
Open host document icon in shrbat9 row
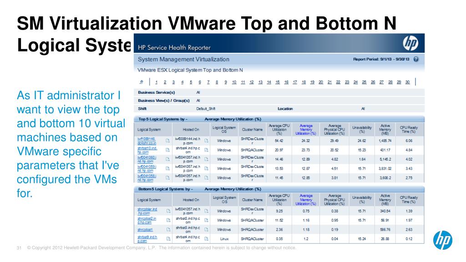pos(206,238)
